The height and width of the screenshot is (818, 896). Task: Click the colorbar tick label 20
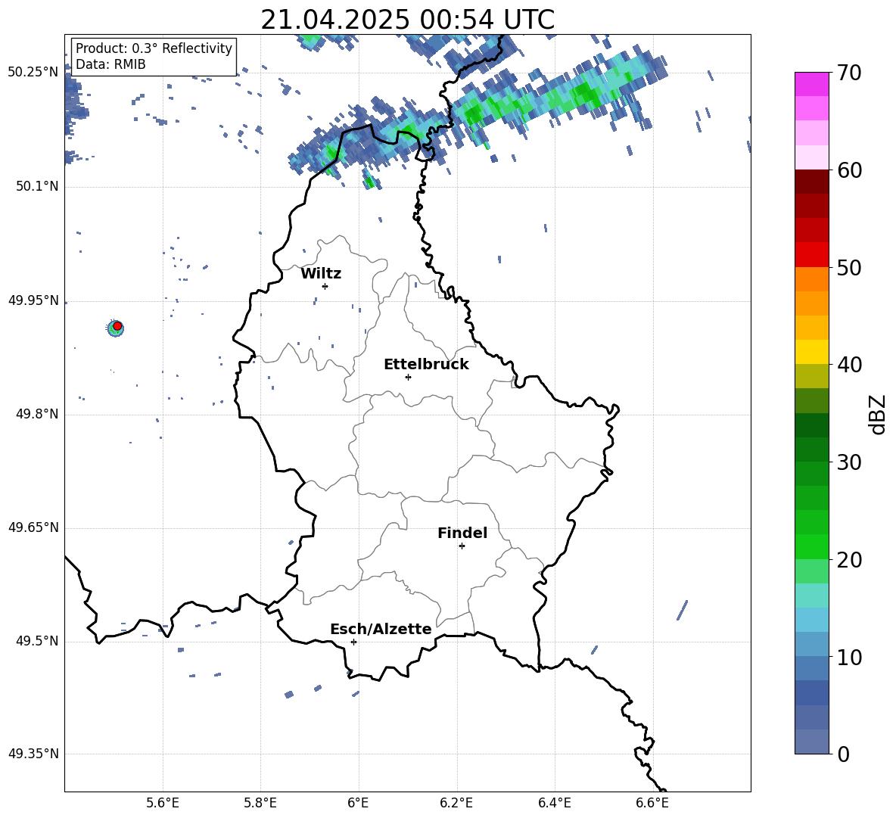[x=849, y=560]
